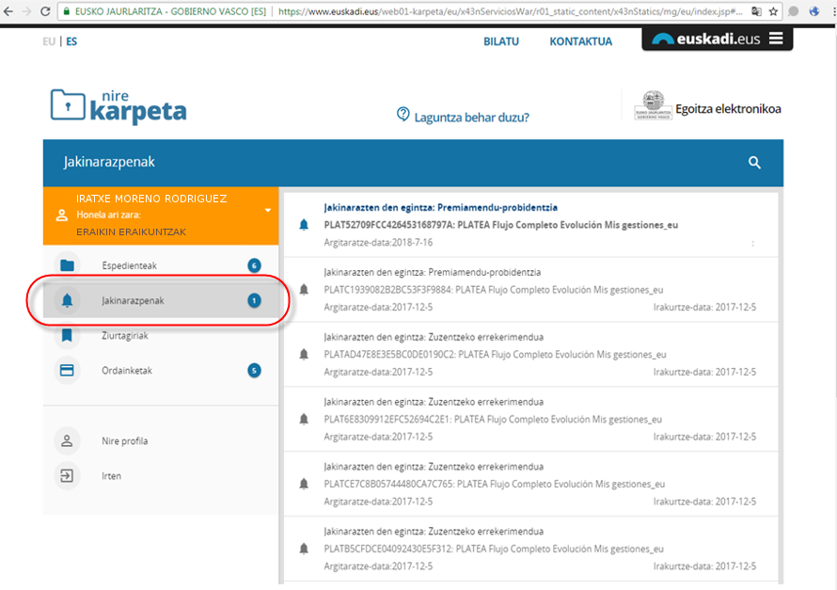Screen dimensions: 837x590
Task: Click the Ziurtagiriak bookmark icon
Action: coord(67,335)
